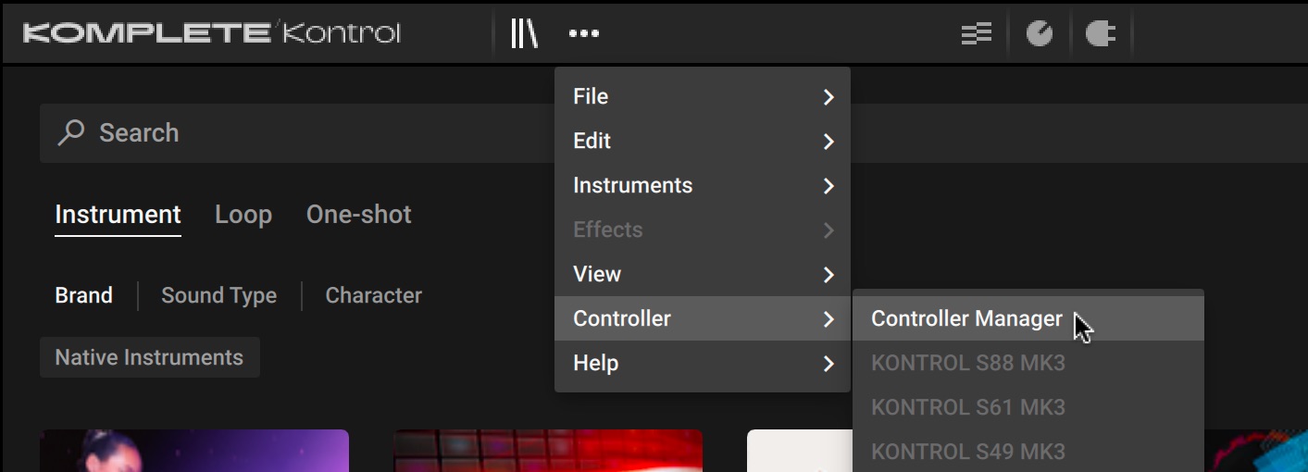1308x472 pixels.
Task: Click the three-dots main menu icon
Action: [x=584, y=34]
